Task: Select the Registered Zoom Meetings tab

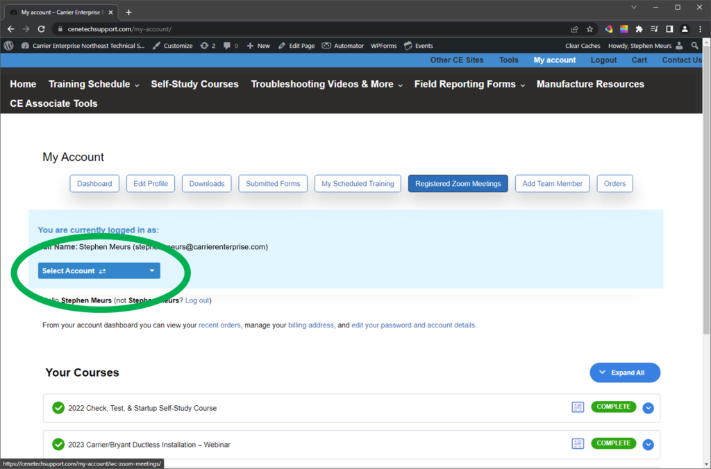Action: pos(458,184)
